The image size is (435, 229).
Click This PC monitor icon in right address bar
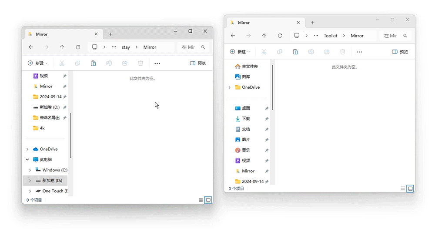pyautogui.click(x=297, y=36)
